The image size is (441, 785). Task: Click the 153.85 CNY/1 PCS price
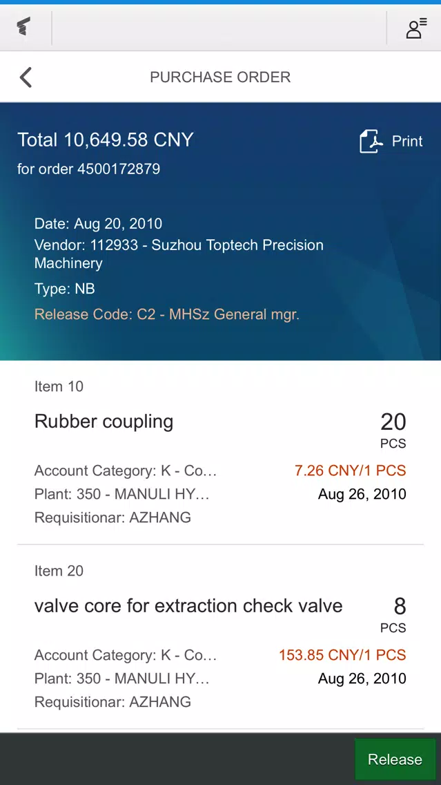click(x=342, y=655)
